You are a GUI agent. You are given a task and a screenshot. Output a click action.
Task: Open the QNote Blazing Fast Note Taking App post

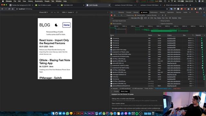[55, 62]
